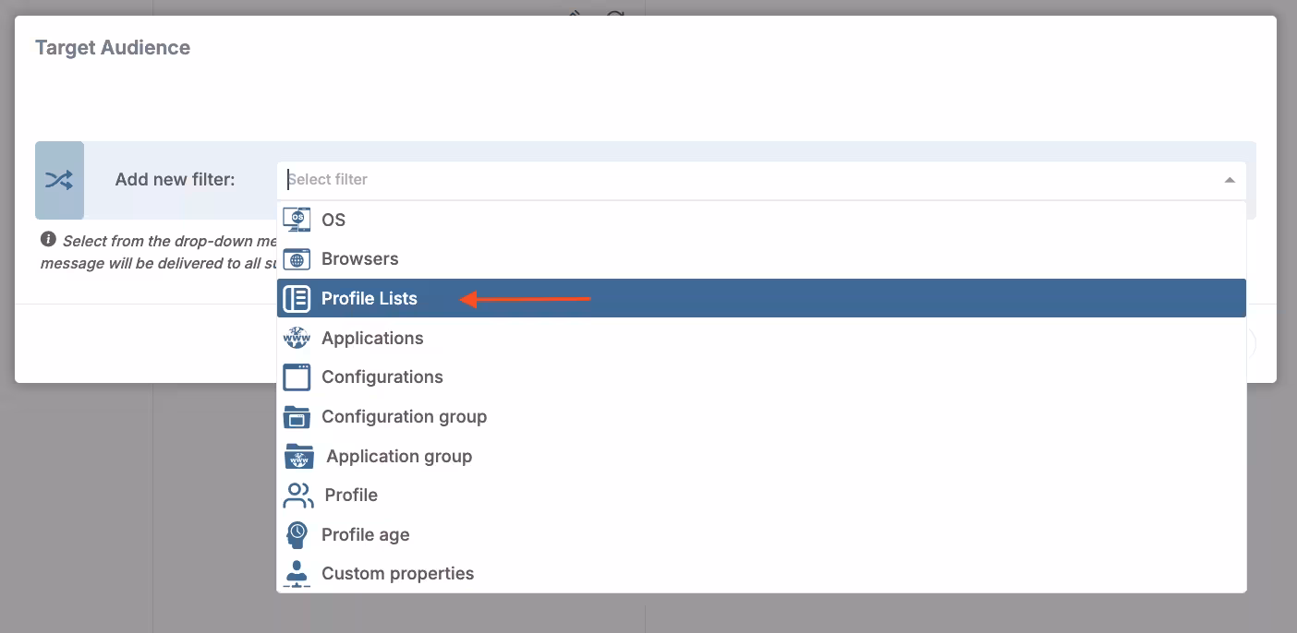Click the info icon beside the instructions text
Screen dimensions: 1297x633
[48, 240]
